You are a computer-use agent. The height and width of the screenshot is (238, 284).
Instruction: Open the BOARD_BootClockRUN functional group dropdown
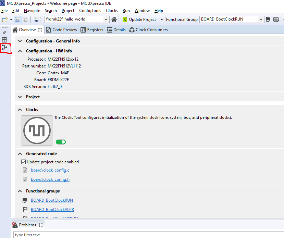261,20
